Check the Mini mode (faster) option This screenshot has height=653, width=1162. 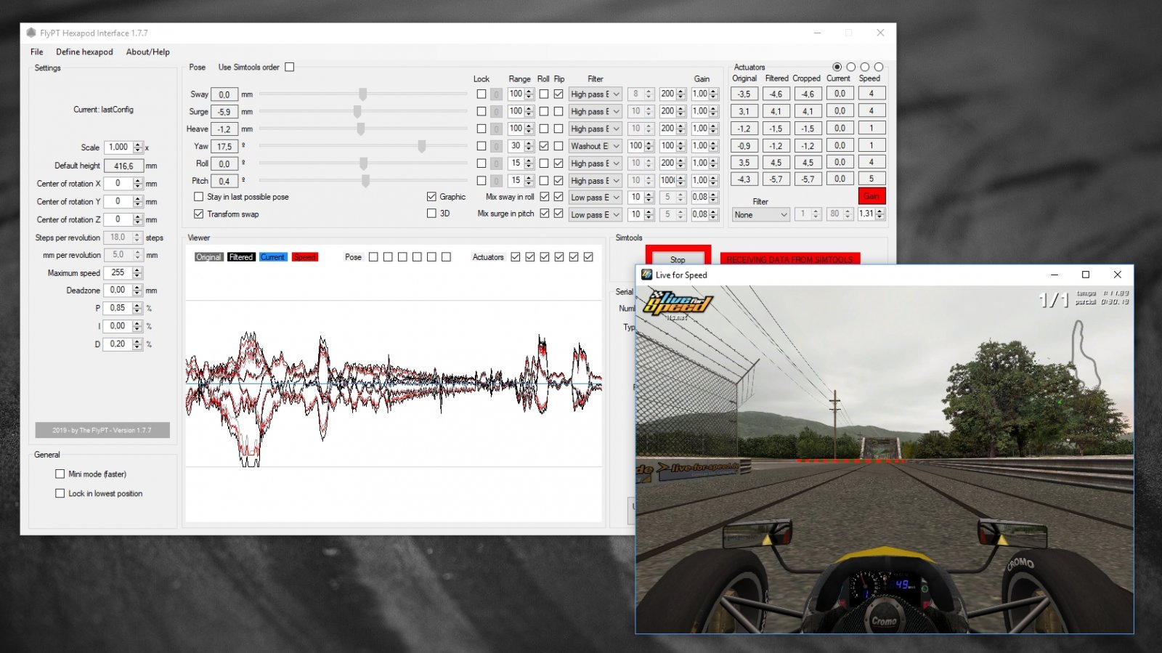click(60, 474)
